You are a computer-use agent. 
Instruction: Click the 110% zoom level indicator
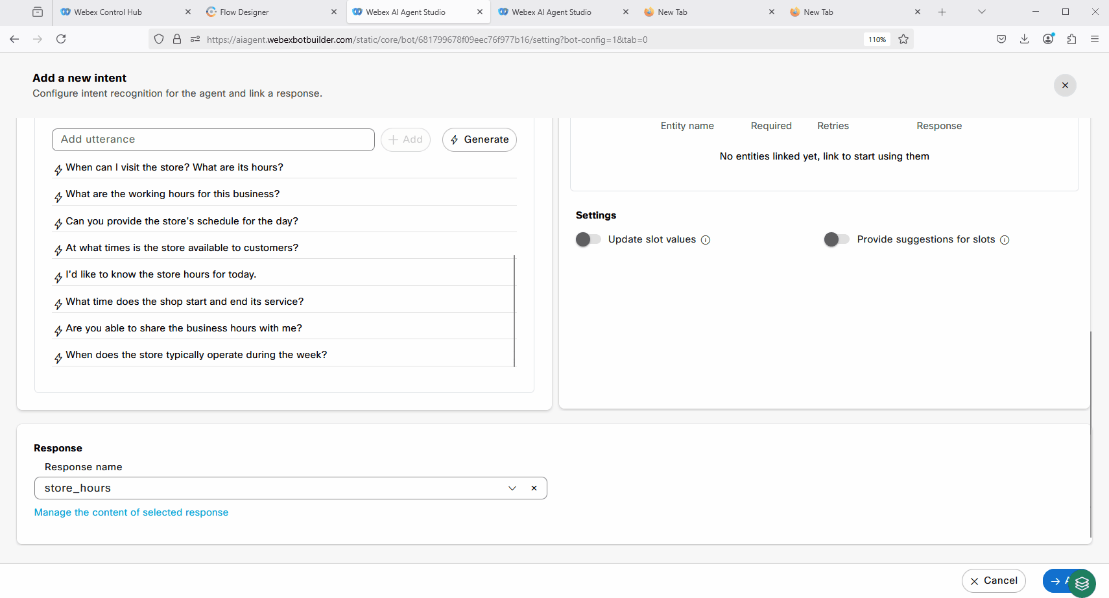[x=877, y=40]
